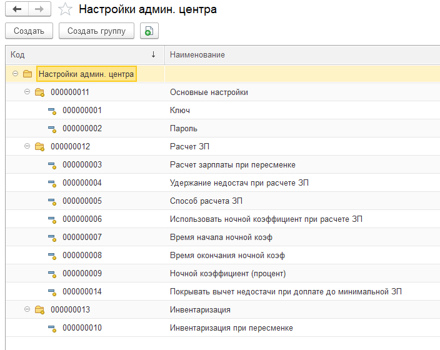Click folder icon of group 000000013

click(39, 310)
